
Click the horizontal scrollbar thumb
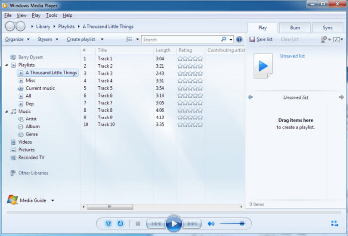coord(110,207)
